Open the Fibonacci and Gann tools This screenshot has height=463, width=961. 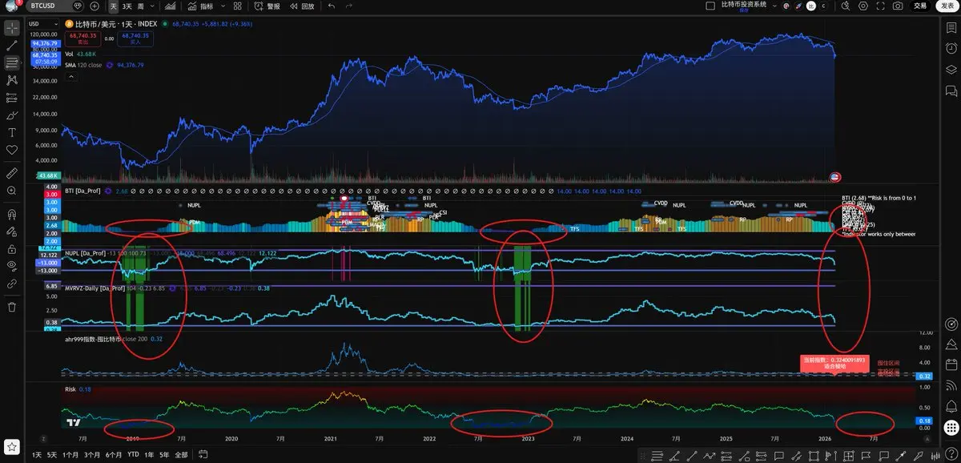pos(12,62)
